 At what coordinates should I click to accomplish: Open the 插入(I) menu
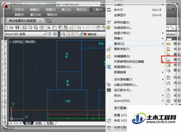(66, 10)
